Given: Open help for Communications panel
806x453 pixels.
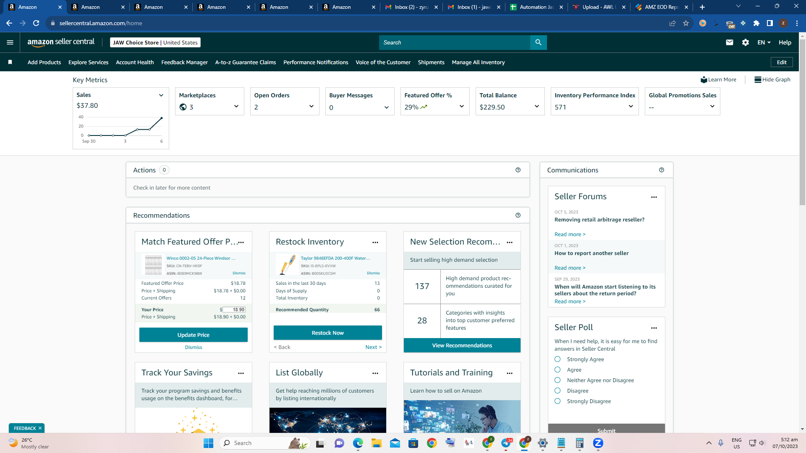Looking at the screenshot, I should (662, 170).
